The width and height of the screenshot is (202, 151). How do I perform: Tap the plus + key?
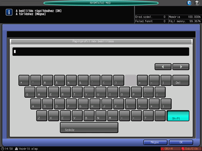(x=143, y=104)
